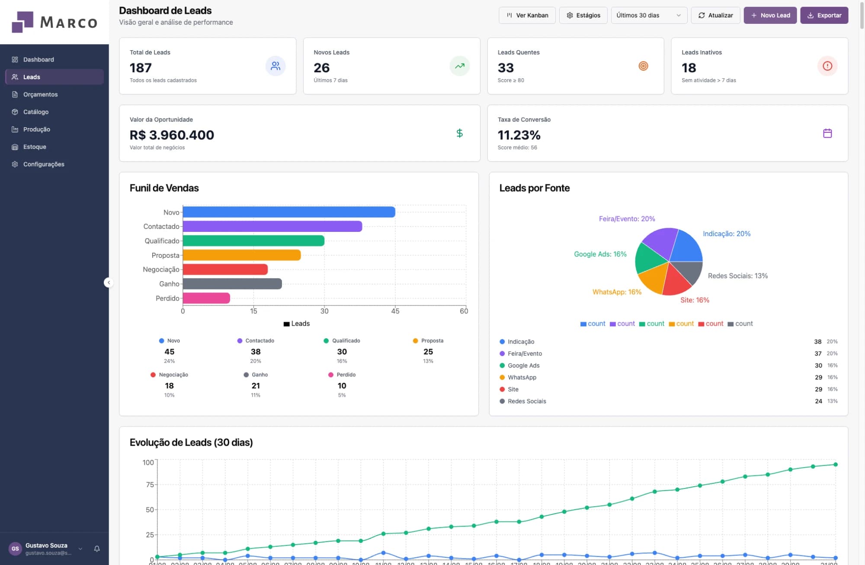Click the trending-up icon on Novos Leads card
The height and width of the screenshot is (565, 865).
click(460, 66)
